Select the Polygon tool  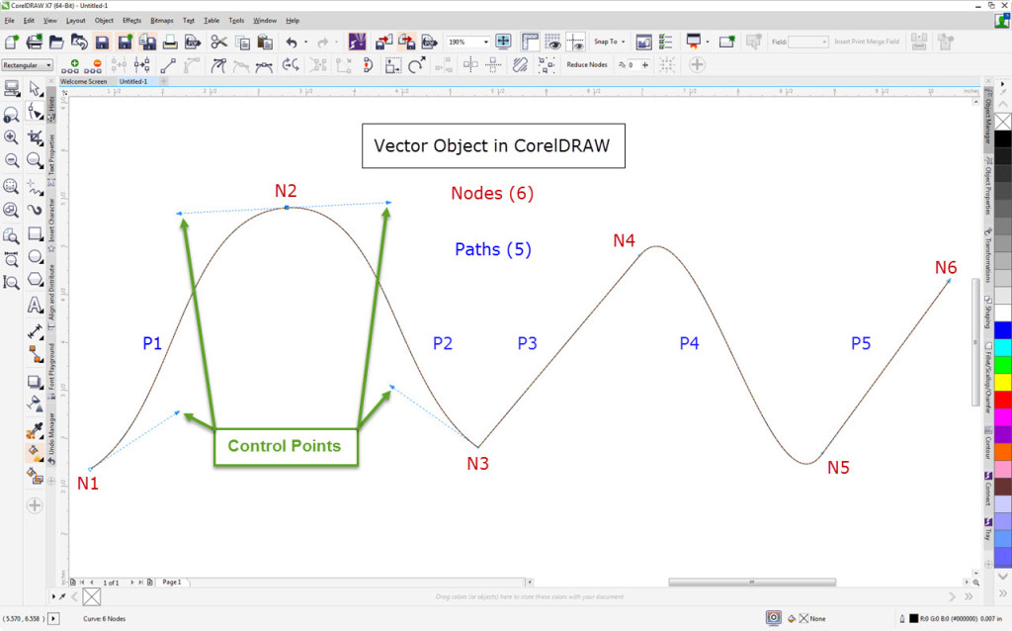[x=35, y=280]
